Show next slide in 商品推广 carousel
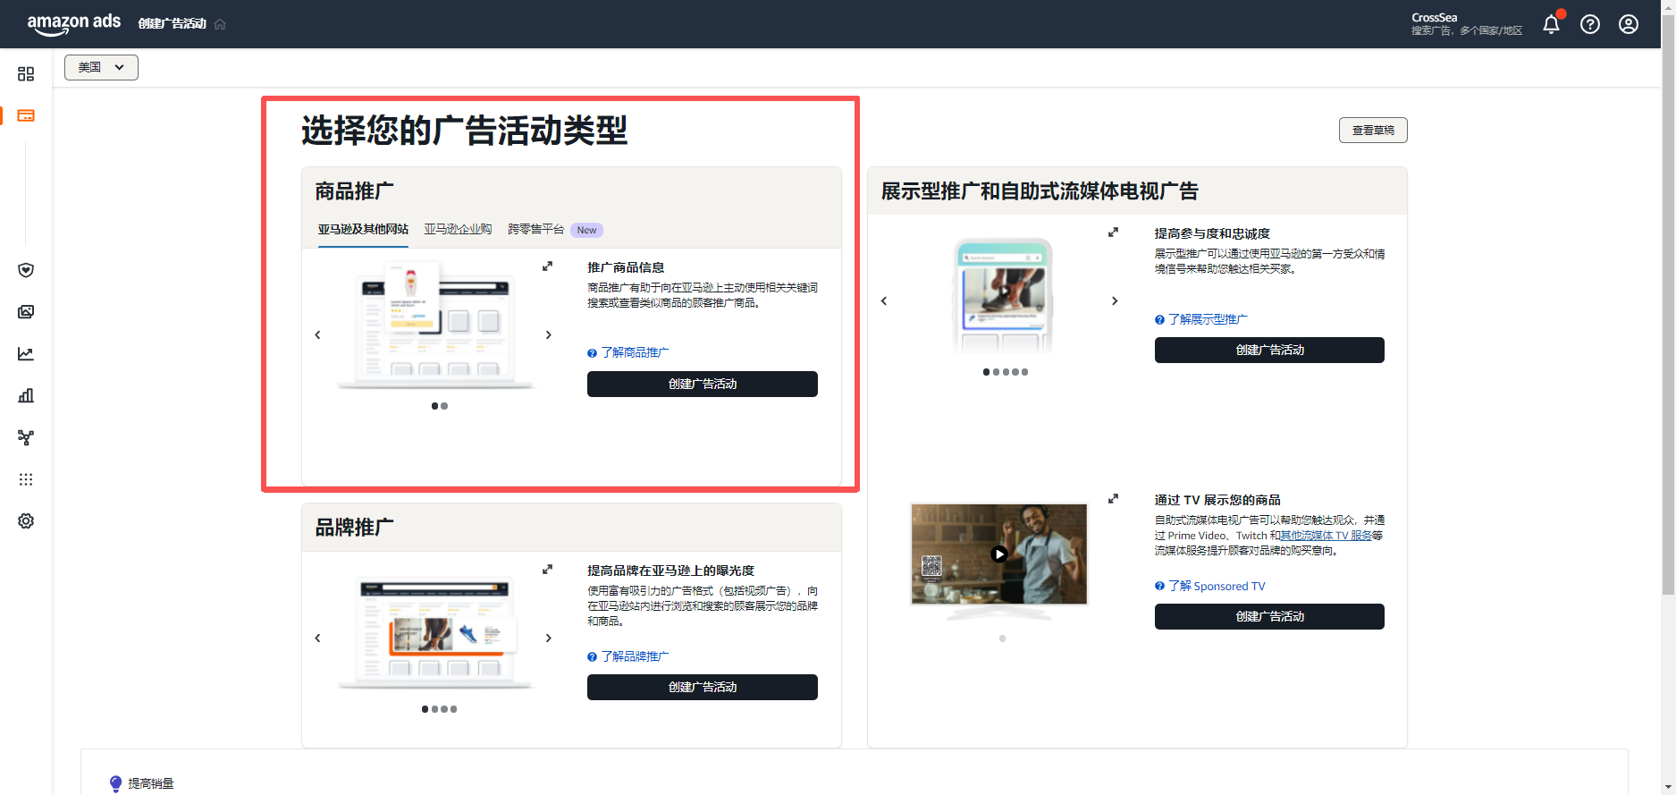The height and width of the screenshot is (795, 1676). 549,334
